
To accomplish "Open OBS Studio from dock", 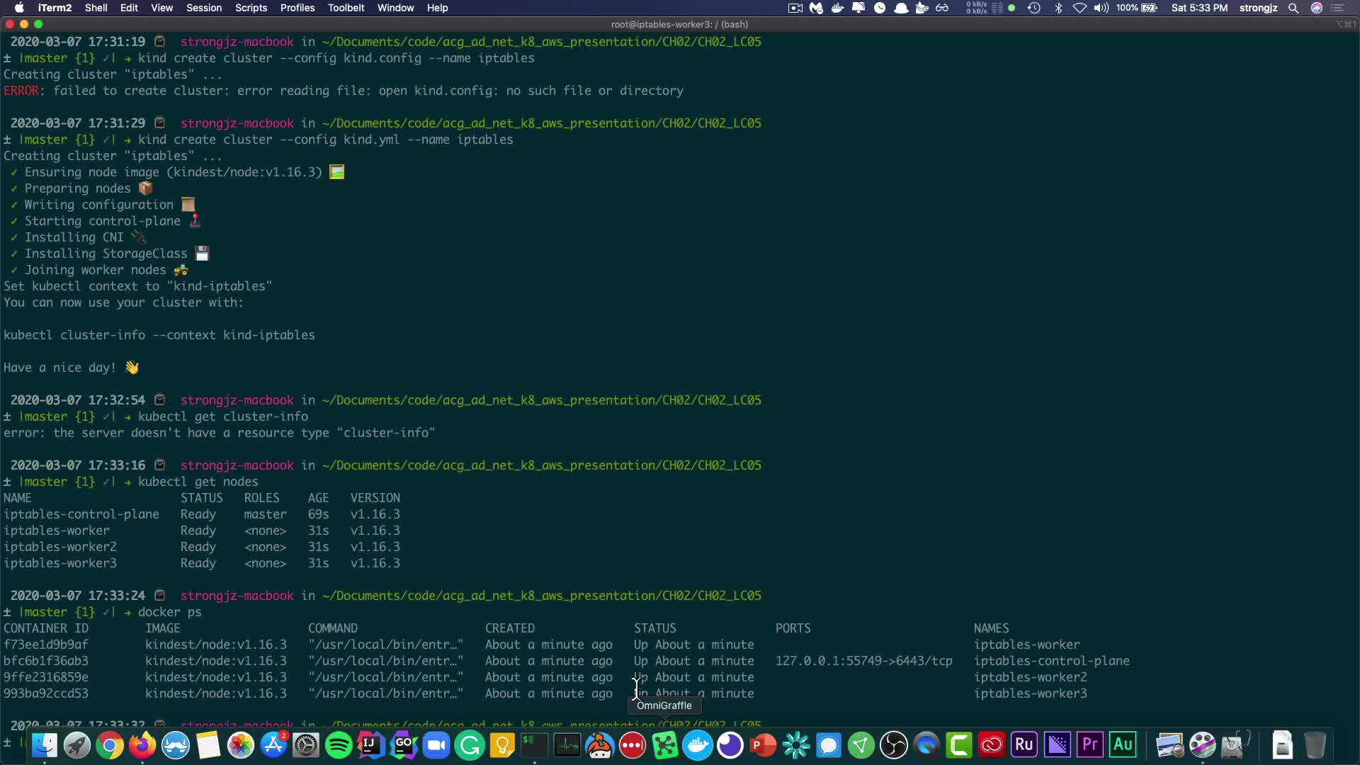I will pos(894,745).
